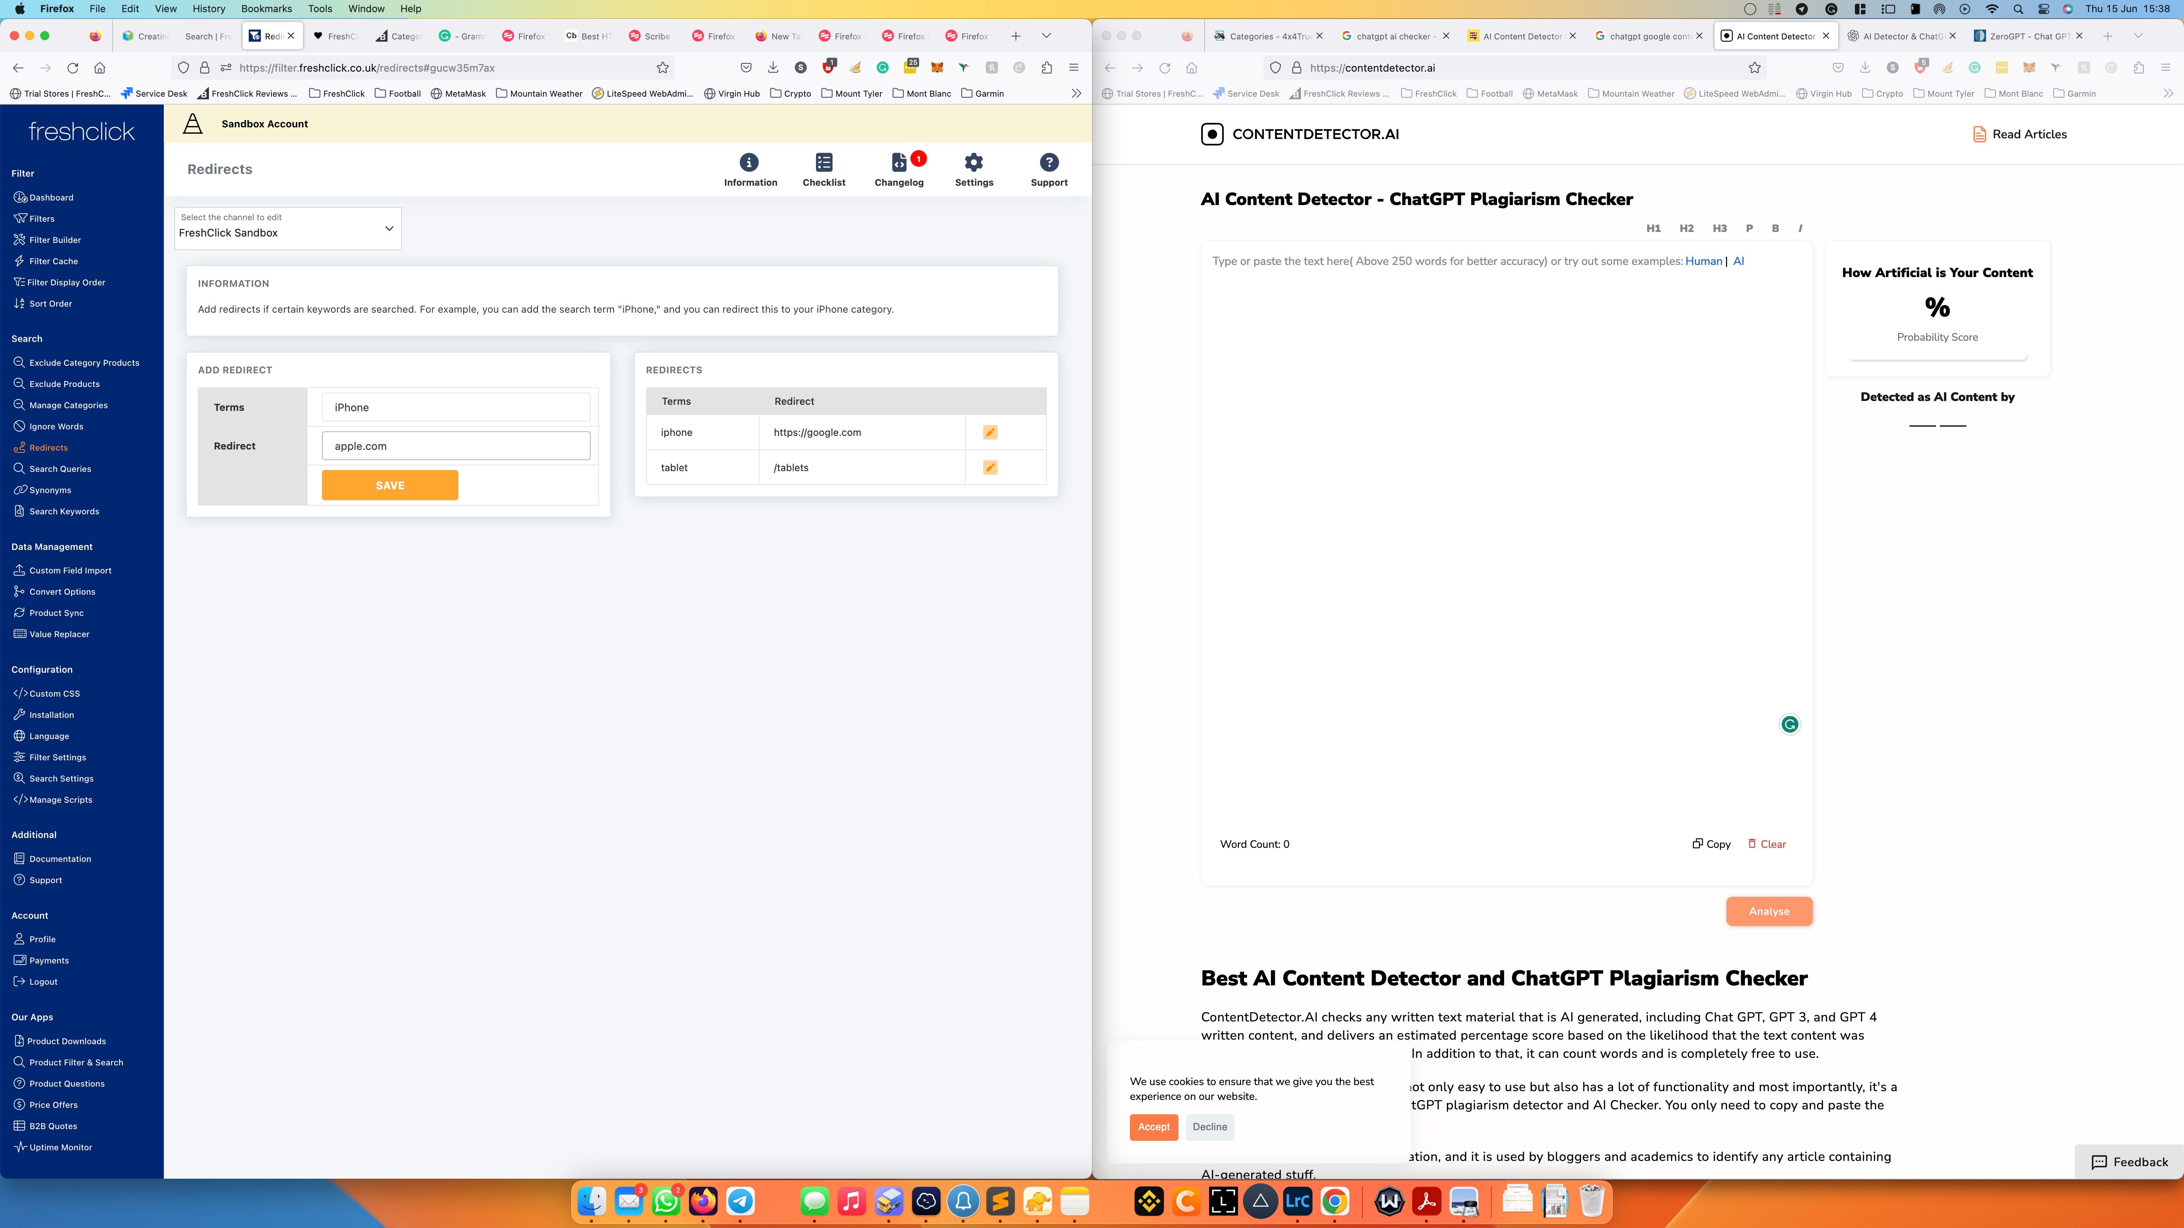Click into the Terms input field
The width and height of the screenshot is (2184, 1228).
(x=456, y=408)
